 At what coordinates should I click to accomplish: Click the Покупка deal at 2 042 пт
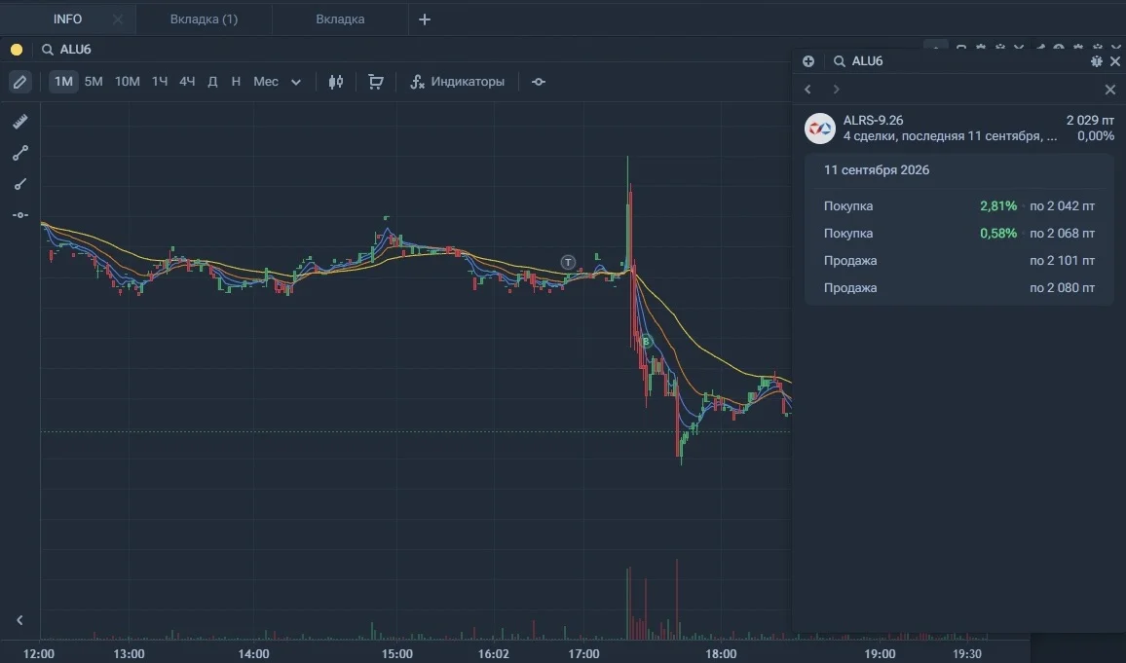(x=959, y=206)
